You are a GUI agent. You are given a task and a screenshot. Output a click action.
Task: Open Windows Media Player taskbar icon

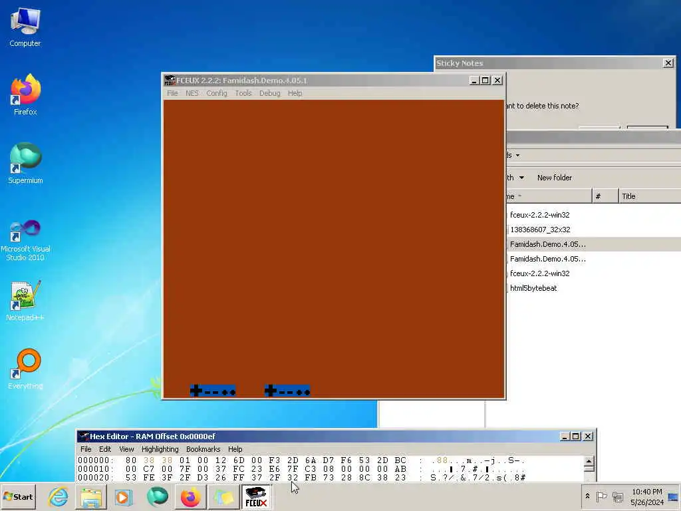(x=124, y=497)
